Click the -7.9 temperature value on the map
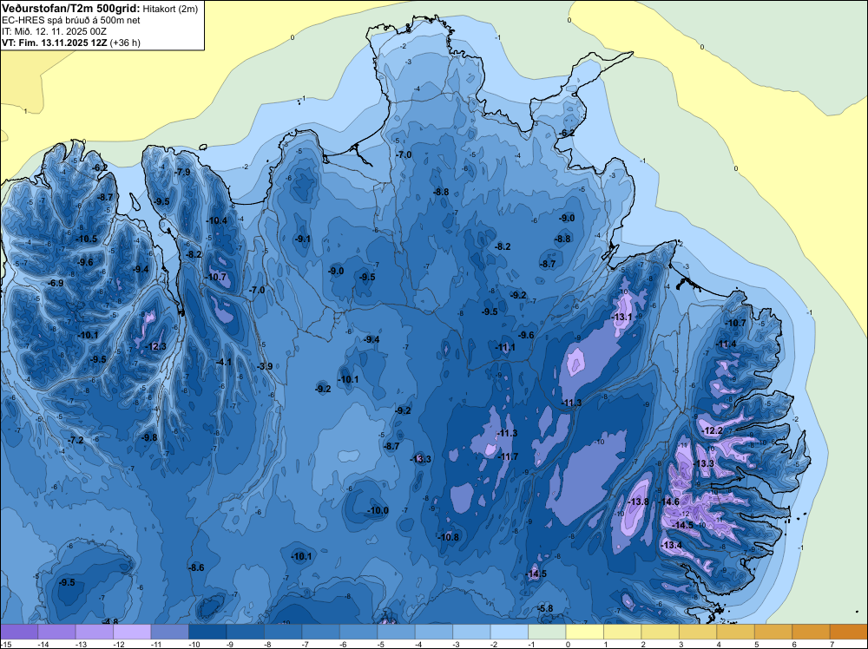This screenshot has width=868, height=649. (182, 172)
